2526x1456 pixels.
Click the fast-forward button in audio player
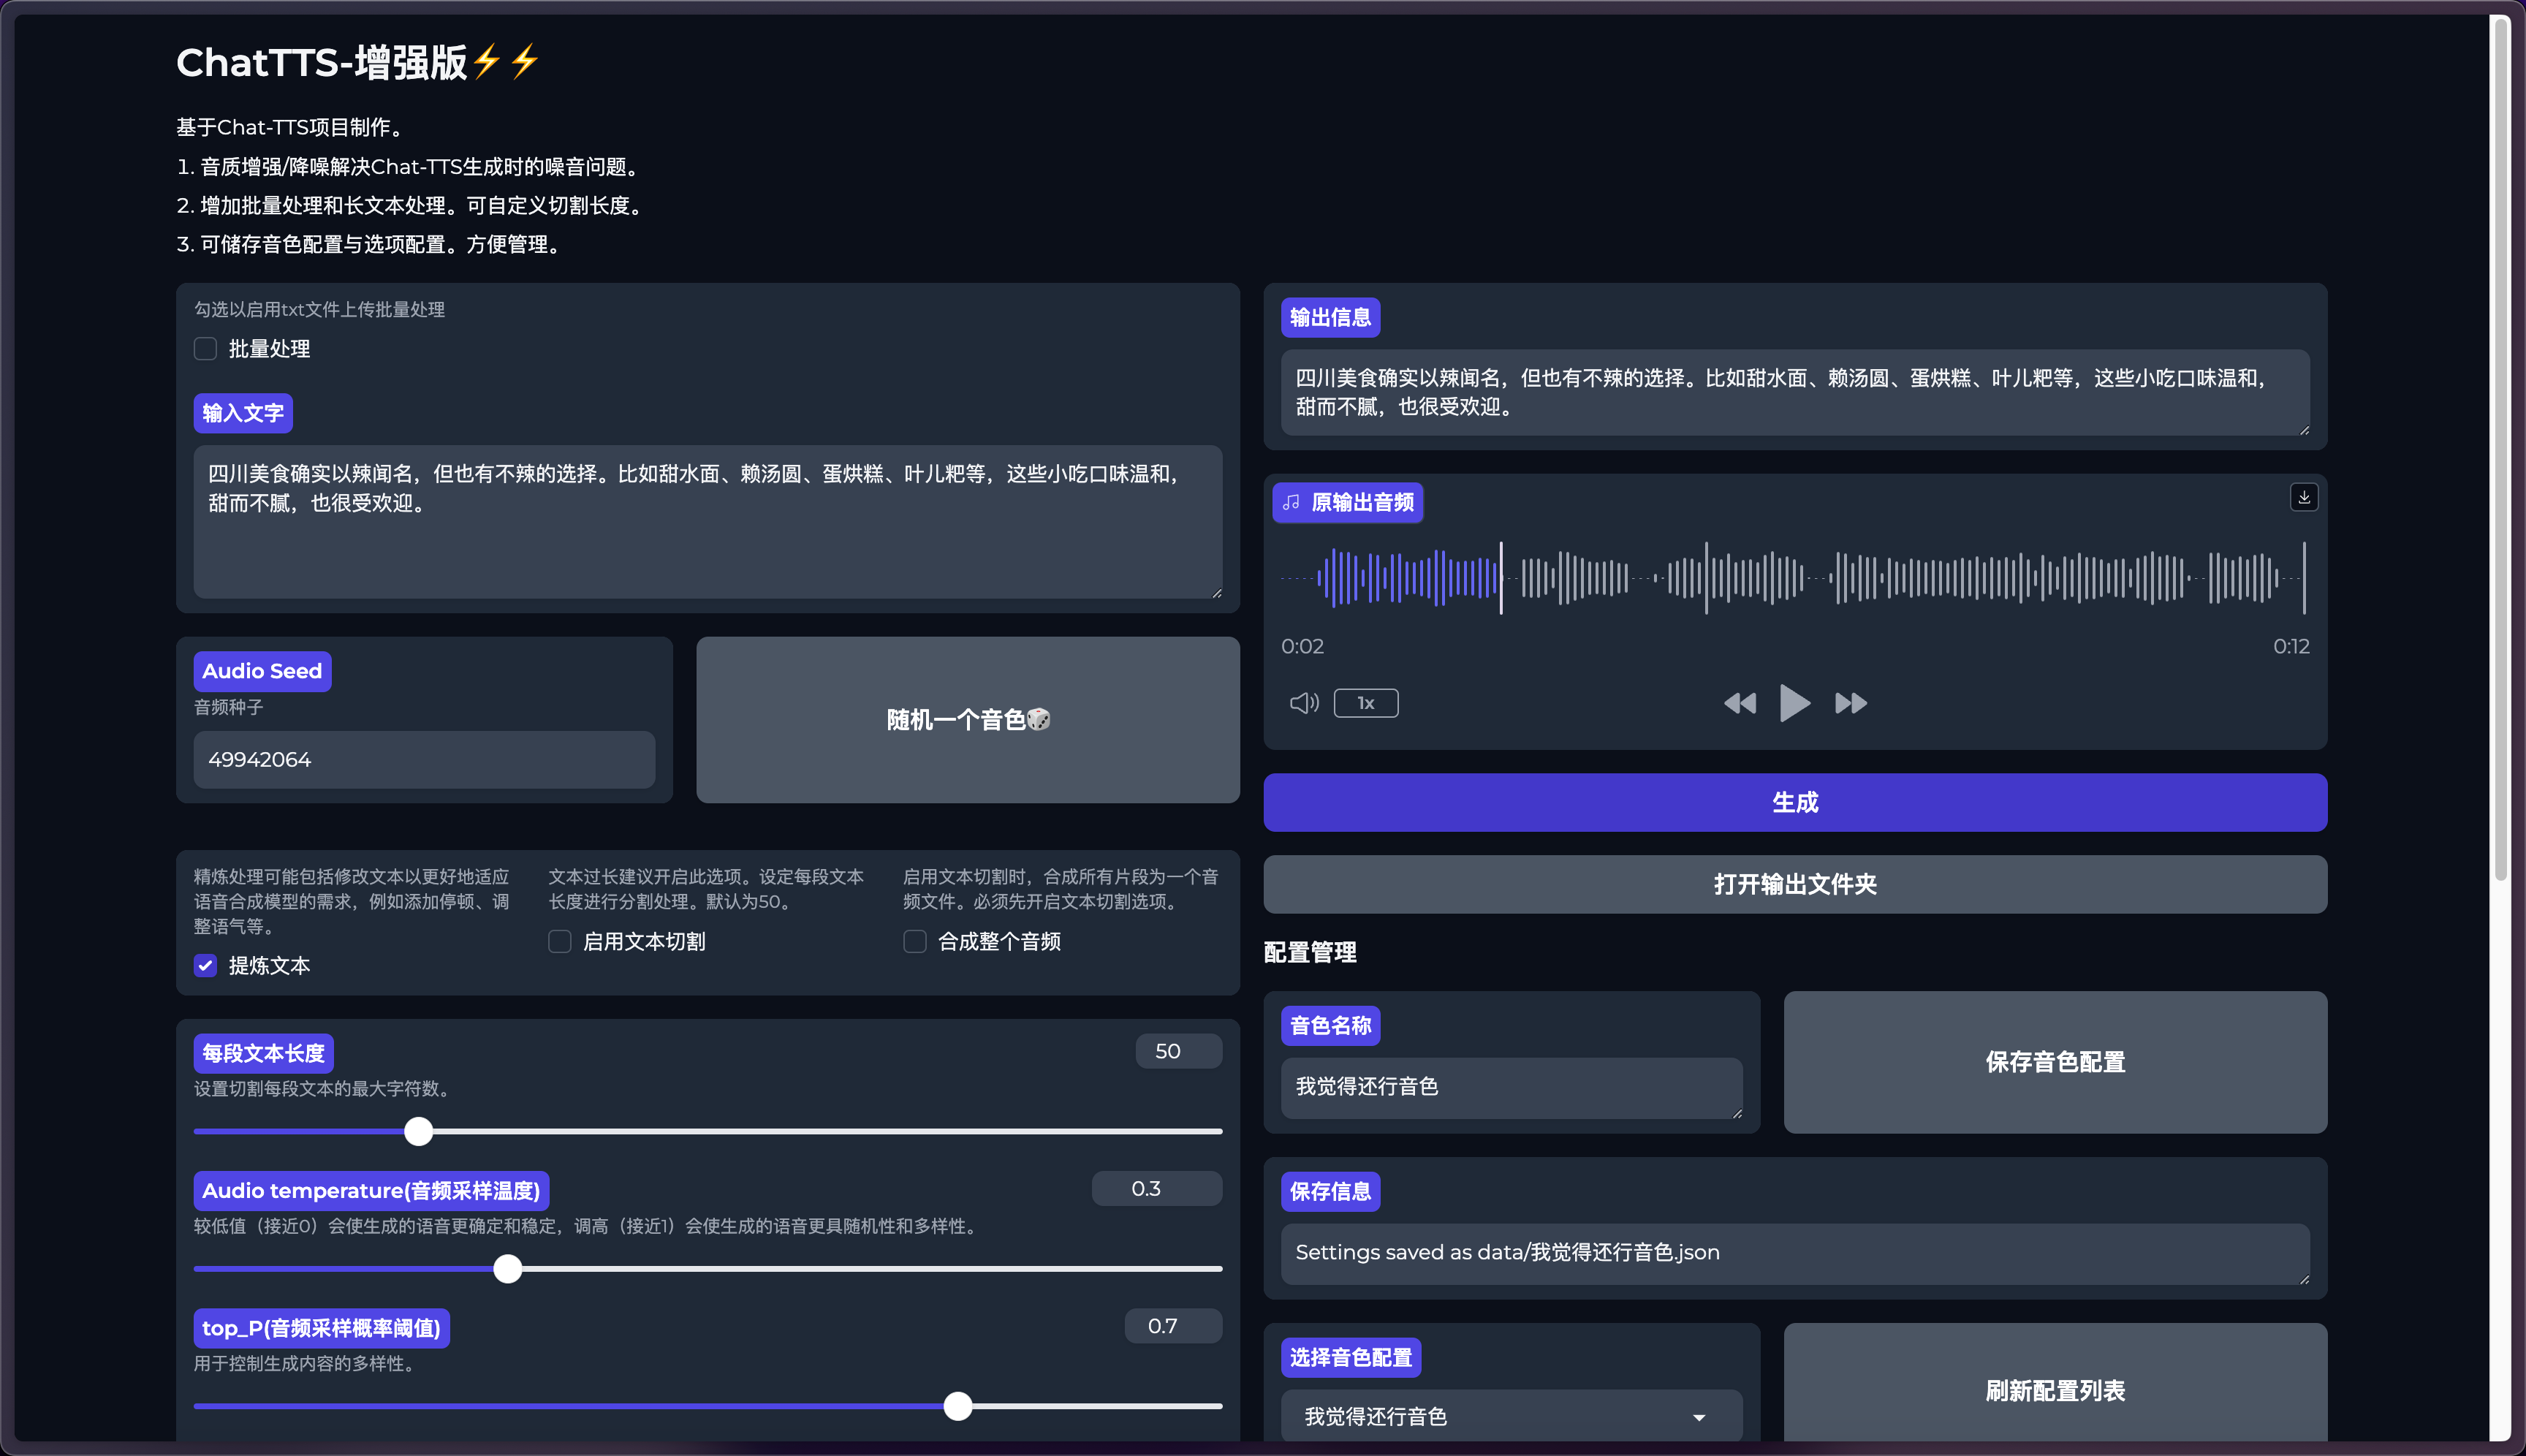1850,703
